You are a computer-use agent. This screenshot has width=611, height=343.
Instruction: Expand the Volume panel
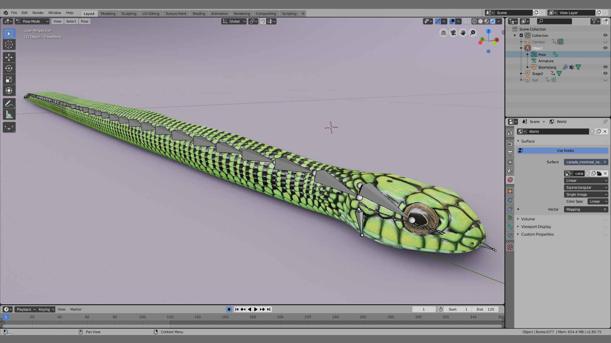[x=528, y=219]
